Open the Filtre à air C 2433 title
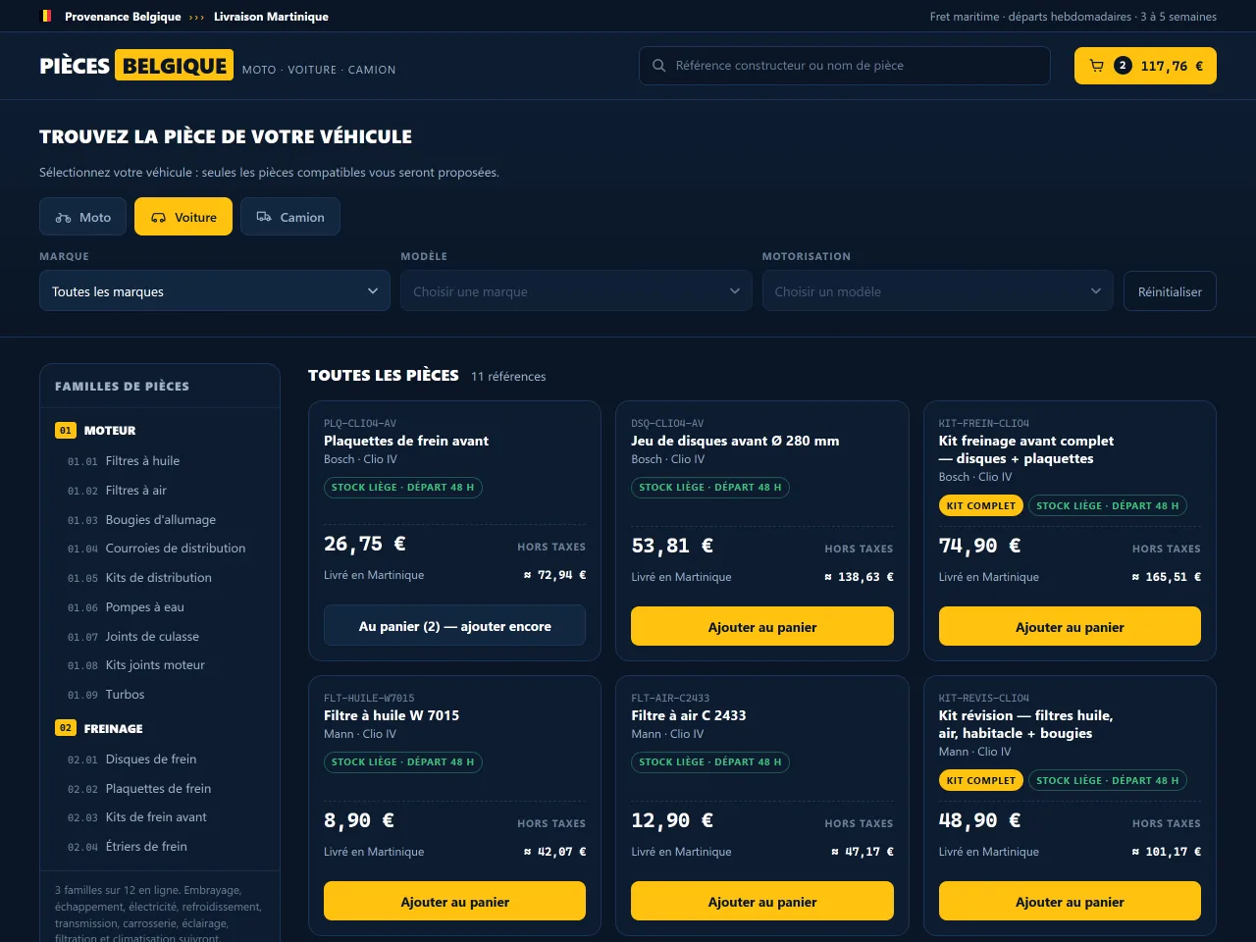1256x942 pixels. (x=689, y=715)
